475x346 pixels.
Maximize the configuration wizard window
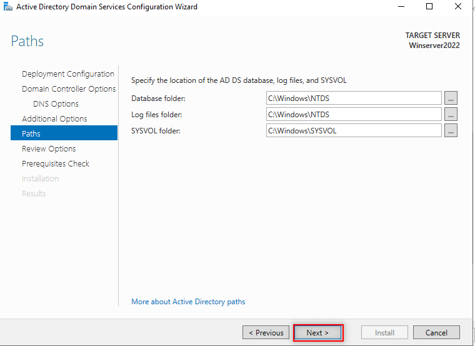(x=429, y=7)
